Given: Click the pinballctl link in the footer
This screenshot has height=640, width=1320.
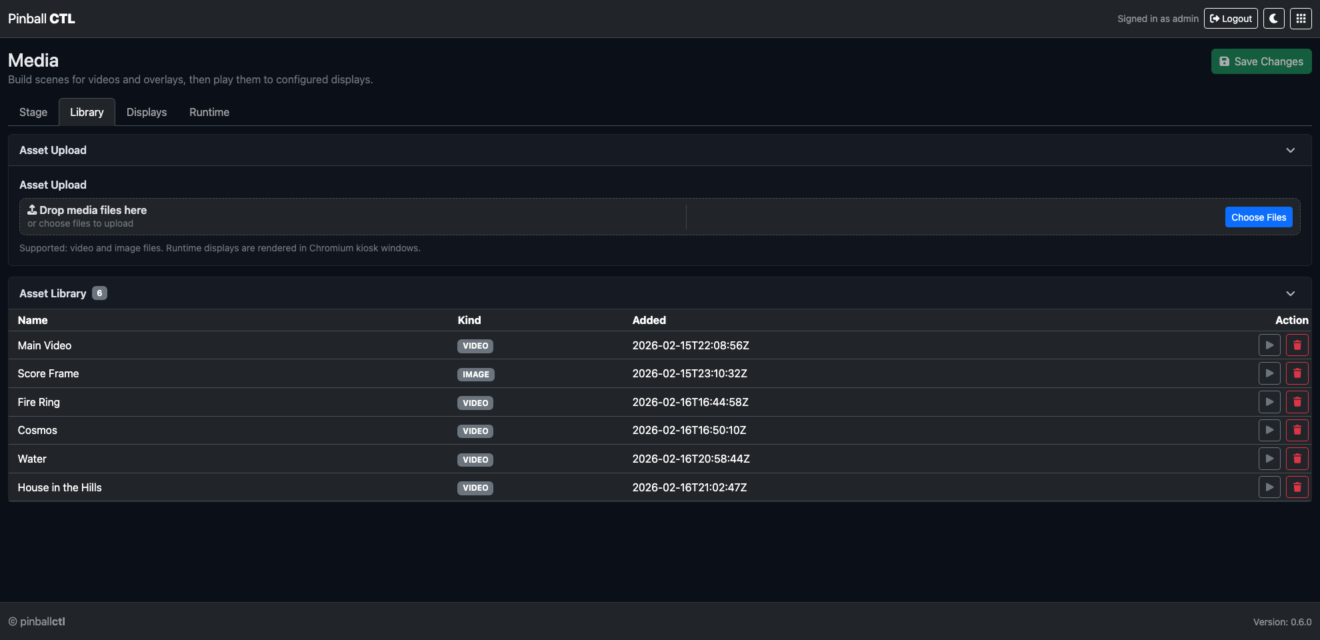Looking at the screenshot, I should point(42,621).
